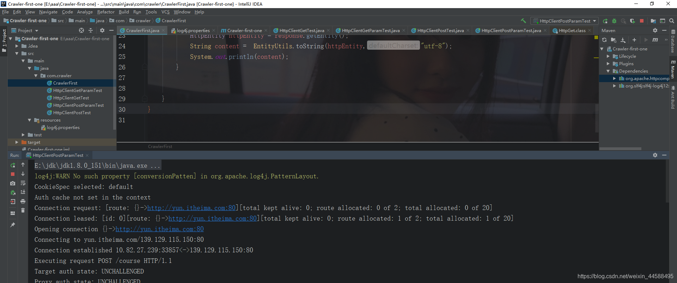Image resolution: width=677 pixels, height=283 pixels.
Task: Execute Maven goal 'm' icon
Action: [x=655, y=40]
